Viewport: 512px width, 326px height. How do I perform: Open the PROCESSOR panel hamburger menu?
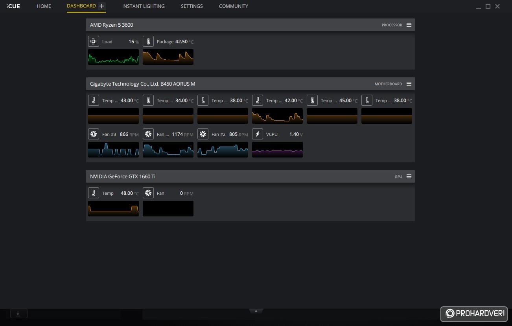409,25
